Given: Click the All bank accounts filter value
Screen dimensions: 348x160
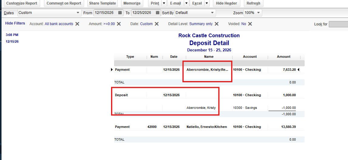Looking at the screenshot, I should (x=59, y=24).
